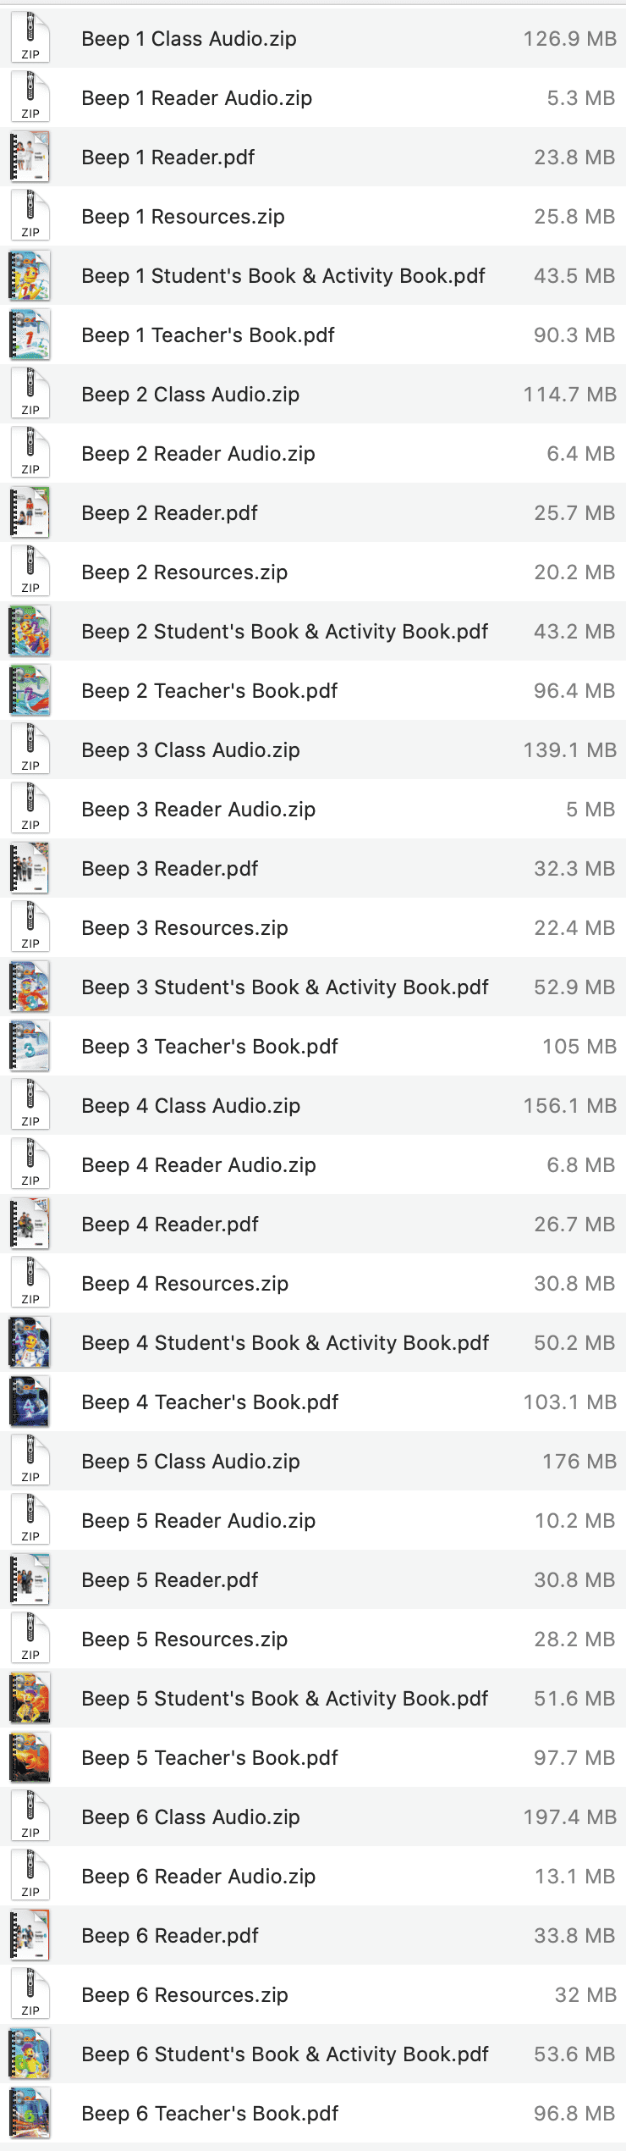Select the file Beep 4 Resources.zip
Screen dimensions: 626x2151
[183, 1283]
